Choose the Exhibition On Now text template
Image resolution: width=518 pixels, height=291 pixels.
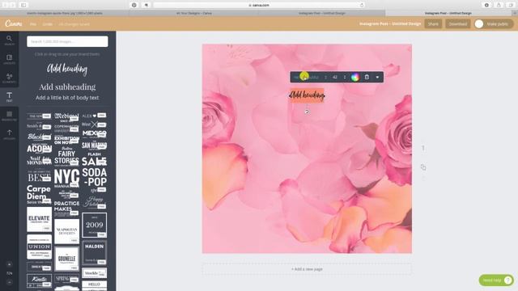tap(66, 140)
